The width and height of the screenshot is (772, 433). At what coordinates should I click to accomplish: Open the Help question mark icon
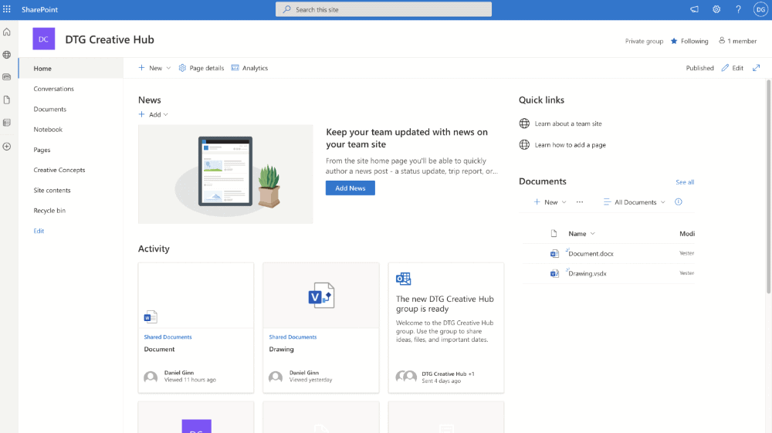point(738,9)
